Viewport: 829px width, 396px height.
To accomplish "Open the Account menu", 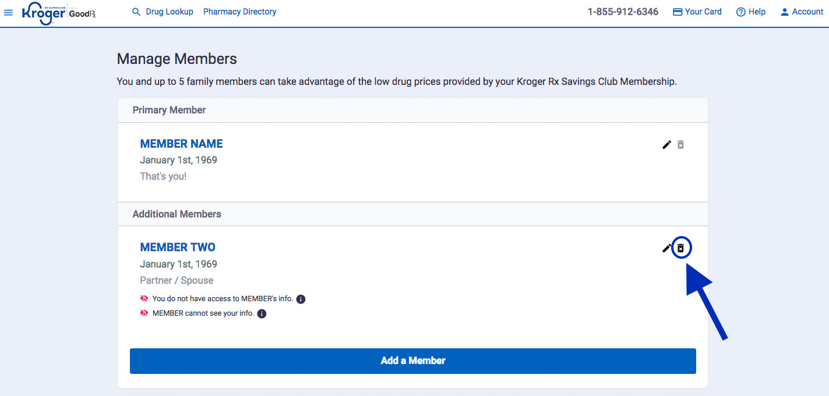I will [802, 12].
